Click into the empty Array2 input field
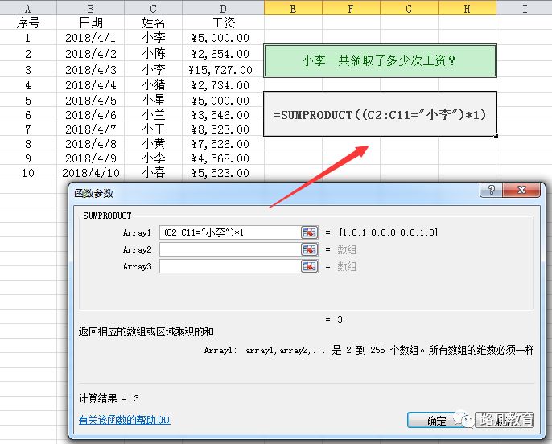The image size is (552, 444). (x=229, y=249)
